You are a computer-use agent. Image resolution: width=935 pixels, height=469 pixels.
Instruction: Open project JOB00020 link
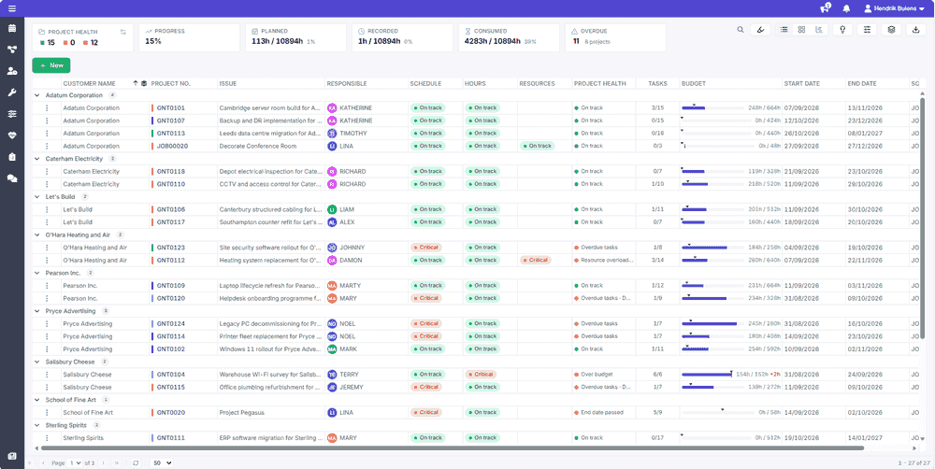[172, 146]
